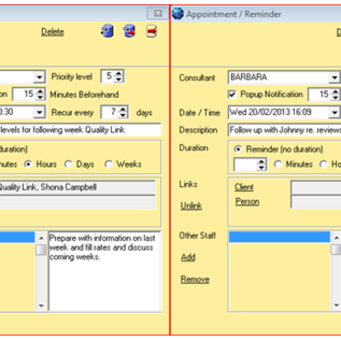Screen dimensions: 341x341
Task: Select the Weeks duration radio button
Action: [108, 164]
